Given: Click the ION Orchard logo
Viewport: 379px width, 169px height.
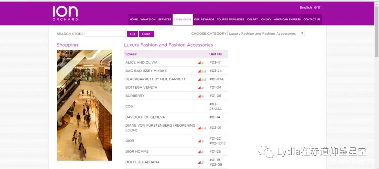Looking at the screenshot, I should click(65, 13).
